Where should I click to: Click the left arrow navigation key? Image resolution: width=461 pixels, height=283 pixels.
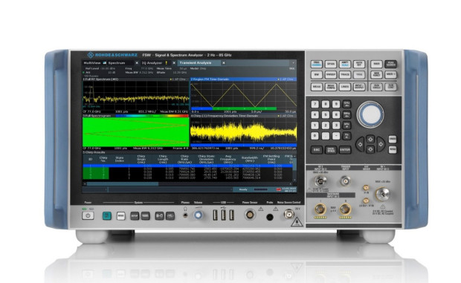tap(360, 144)
